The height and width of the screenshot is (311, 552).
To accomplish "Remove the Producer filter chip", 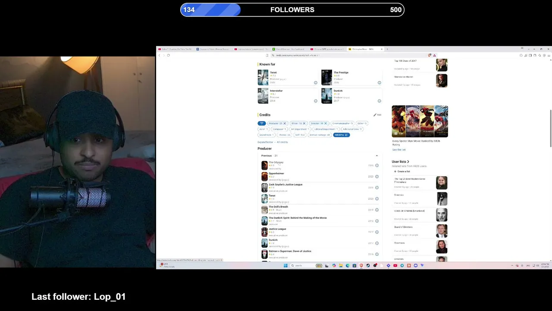I will (x=285, y=124).
